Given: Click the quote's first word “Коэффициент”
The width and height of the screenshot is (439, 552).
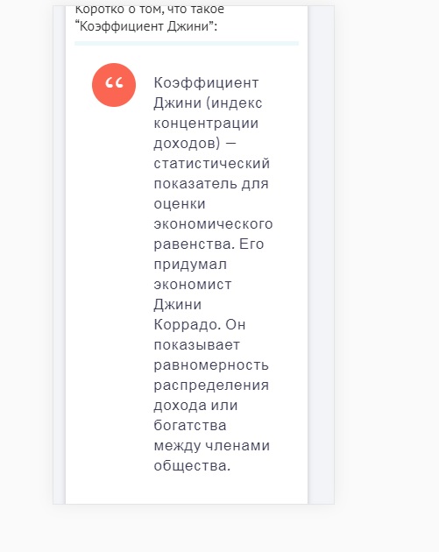Looking at the screenshot, I should (x=206, y=83).
